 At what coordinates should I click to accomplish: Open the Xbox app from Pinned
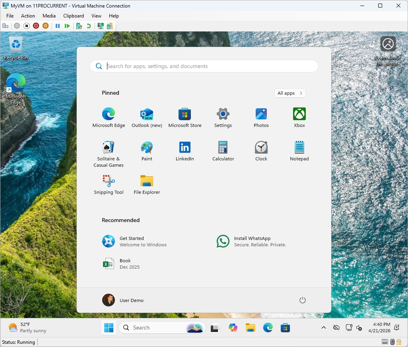point(299,117)
